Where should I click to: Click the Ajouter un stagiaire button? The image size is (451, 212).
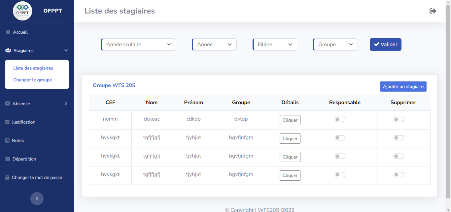tap(403, 86)
